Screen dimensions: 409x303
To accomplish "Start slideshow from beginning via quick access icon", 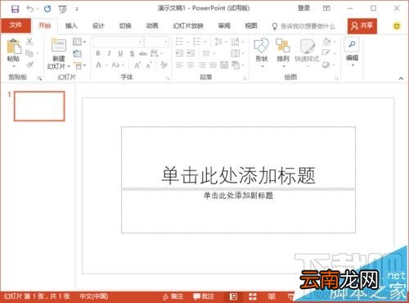I will 62,9.
